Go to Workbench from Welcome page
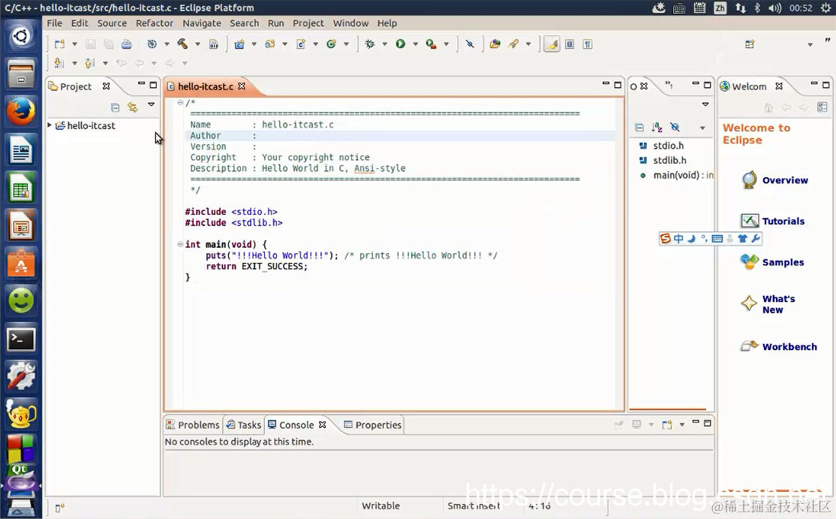 coord(779,347)
